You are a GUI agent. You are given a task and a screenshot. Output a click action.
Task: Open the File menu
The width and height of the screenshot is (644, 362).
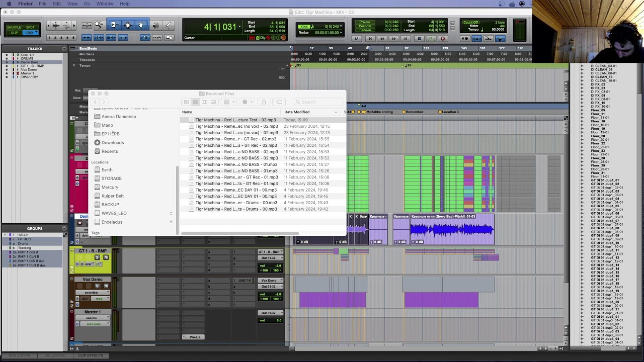tap(43, 4)
